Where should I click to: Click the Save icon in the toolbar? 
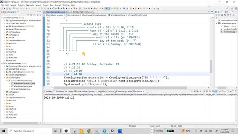[7, 9]
